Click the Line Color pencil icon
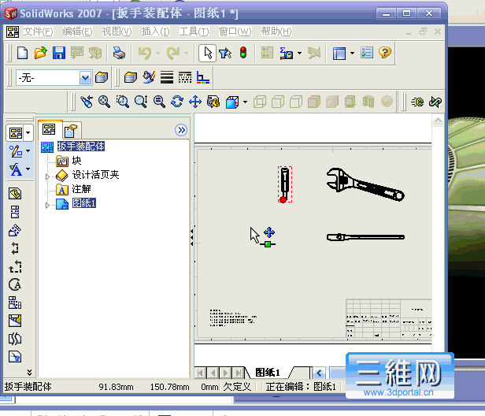 [x=149, y=77]
